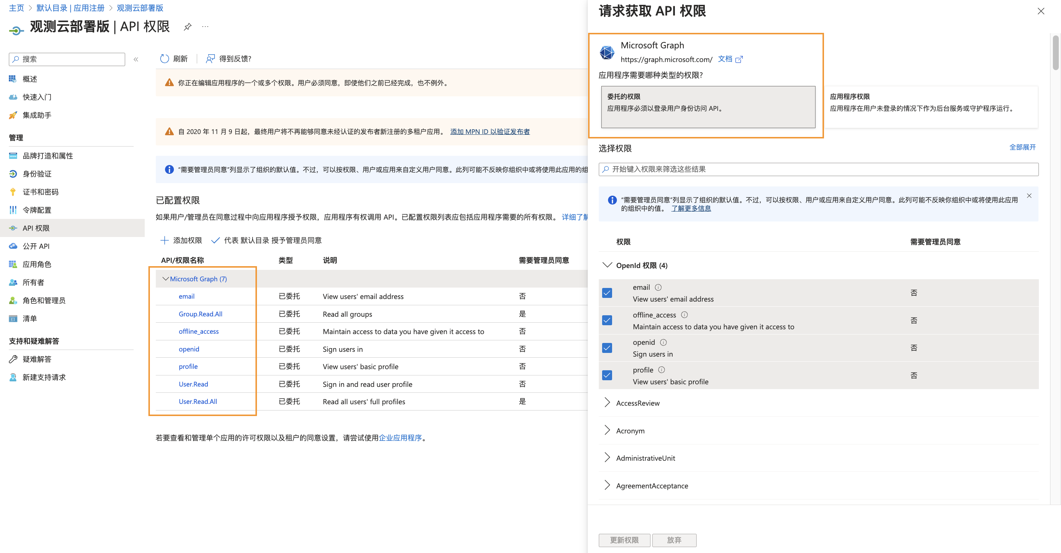Uncheck the offline_access permission checkbox
Screen dimensions: 1061x553
pos(607,320)
